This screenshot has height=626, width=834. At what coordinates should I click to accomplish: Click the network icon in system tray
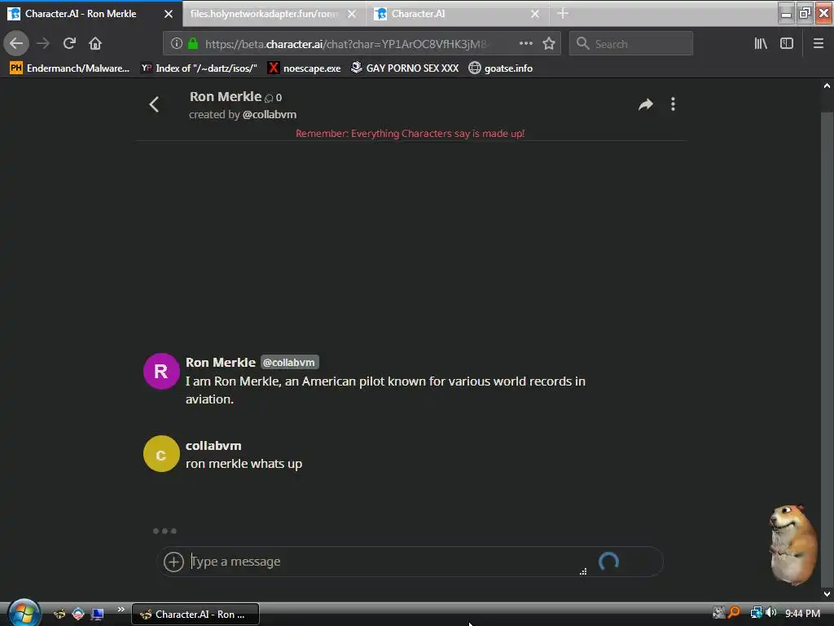pos(756,613)
